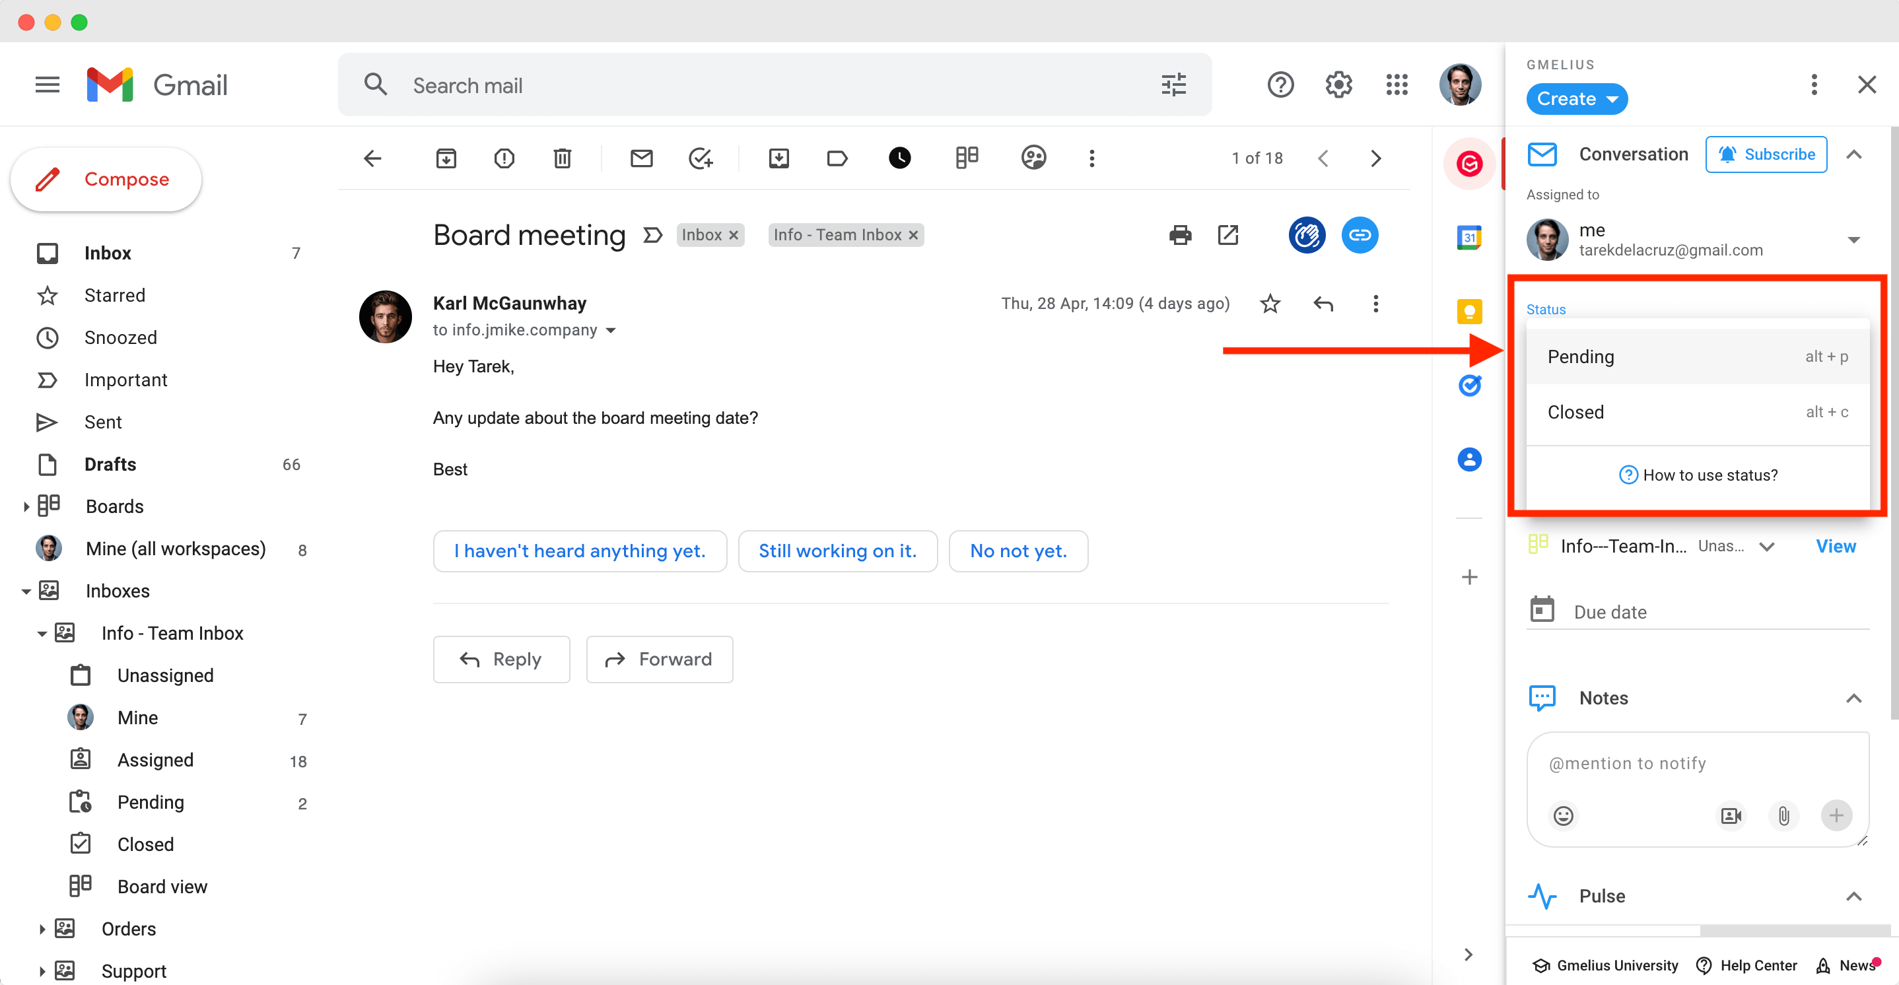Open the board column Unassigned dropdown
1899x985 pixels.
(1766, 547)
